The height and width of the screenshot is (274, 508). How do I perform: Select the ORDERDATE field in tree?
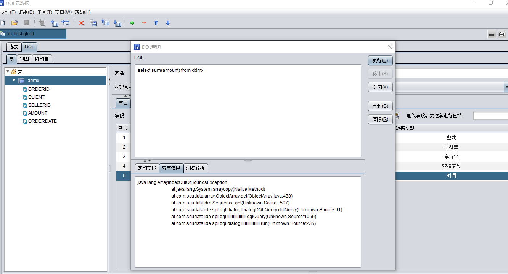pos(42,121)
